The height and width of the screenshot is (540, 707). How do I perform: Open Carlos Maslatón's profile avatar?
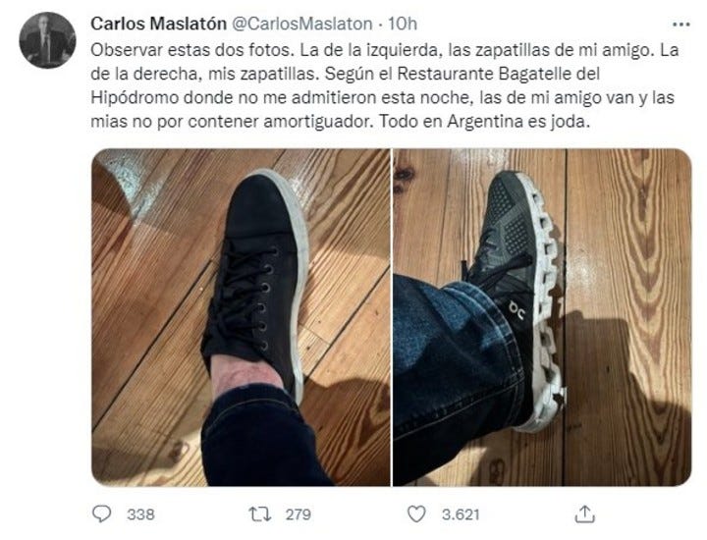click(47, 40)
